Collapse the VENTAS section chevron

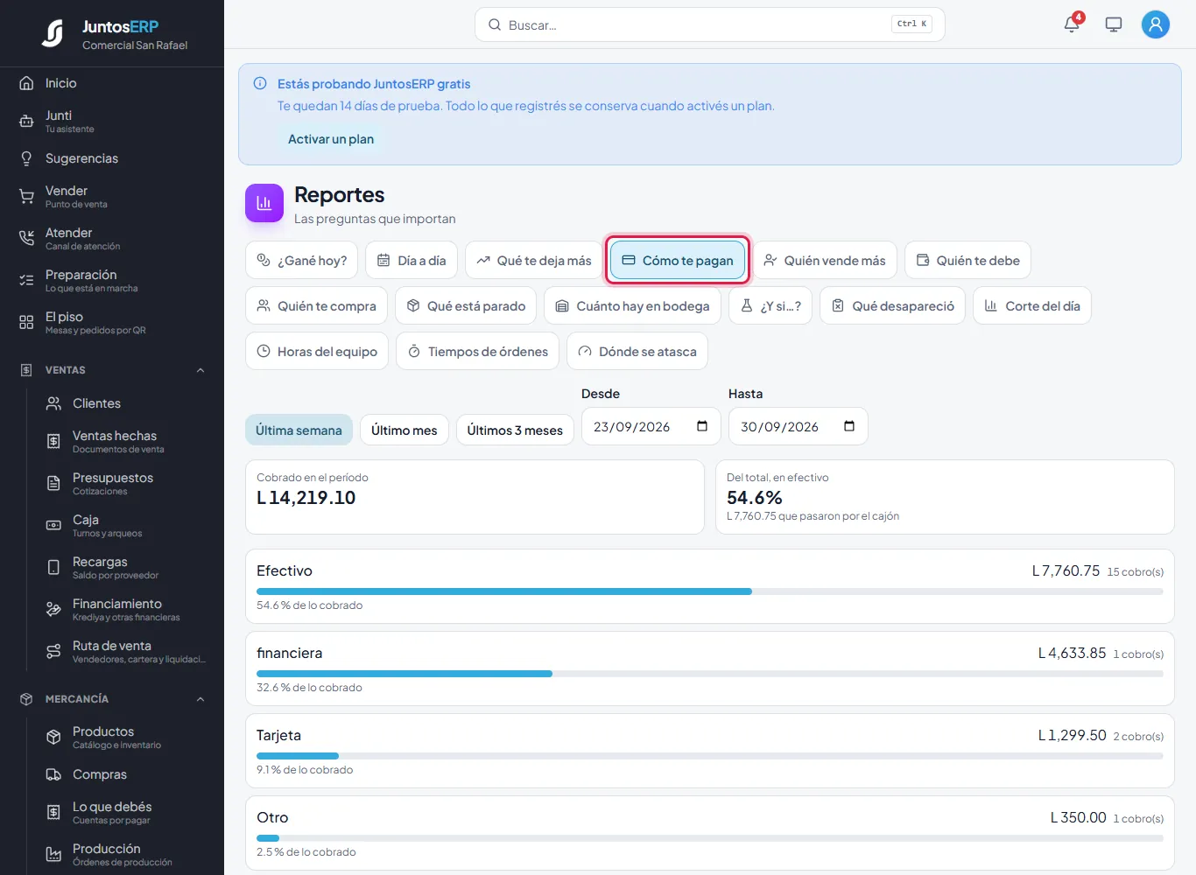[201, 370]
